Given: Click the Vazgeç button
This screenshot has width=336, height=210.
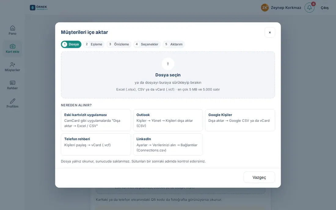Looking at the screenshot, I should coord(259,177).
